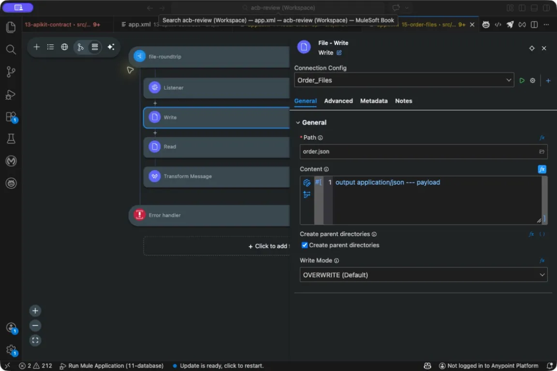The height and width of the screenshot is (371, 557).
Task: Click Update is ready restart notice
Action: [218, 366]
